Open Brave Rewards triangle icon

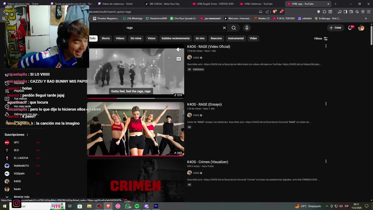(281, 12)
